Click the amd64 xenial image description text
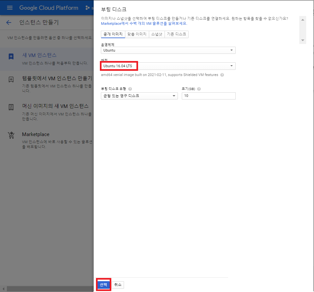 point(159,75)
